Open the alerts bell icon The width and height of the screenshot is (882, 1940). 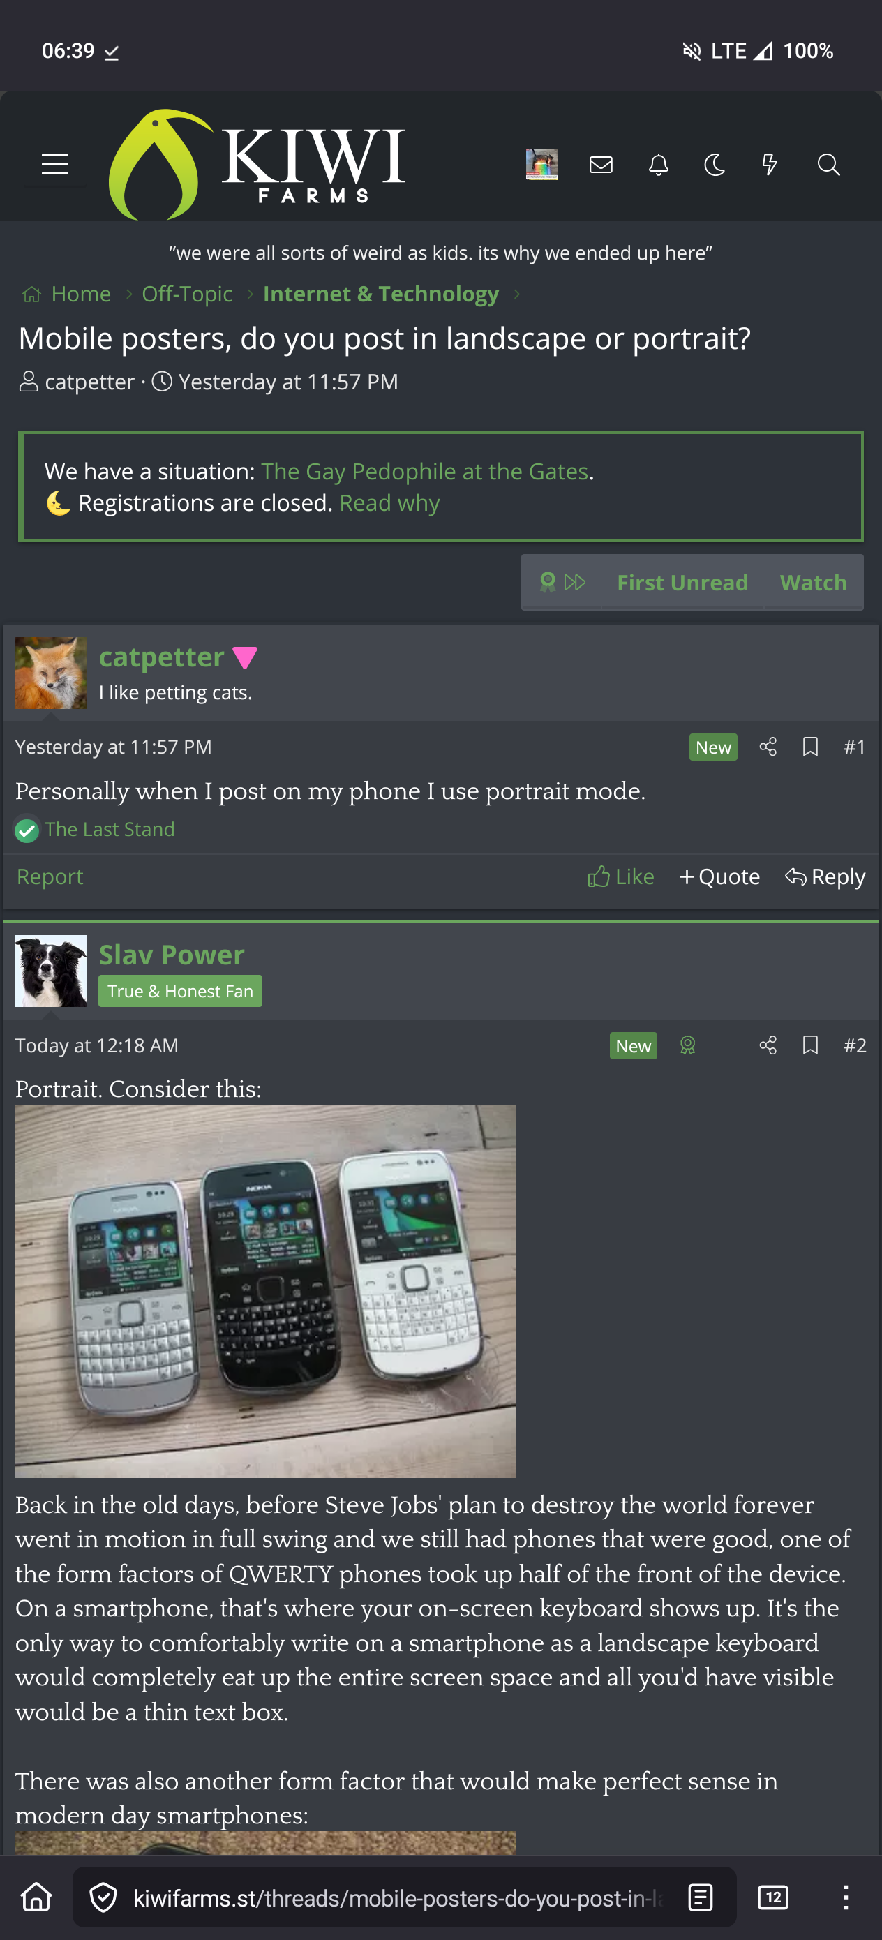pos(658,164)
